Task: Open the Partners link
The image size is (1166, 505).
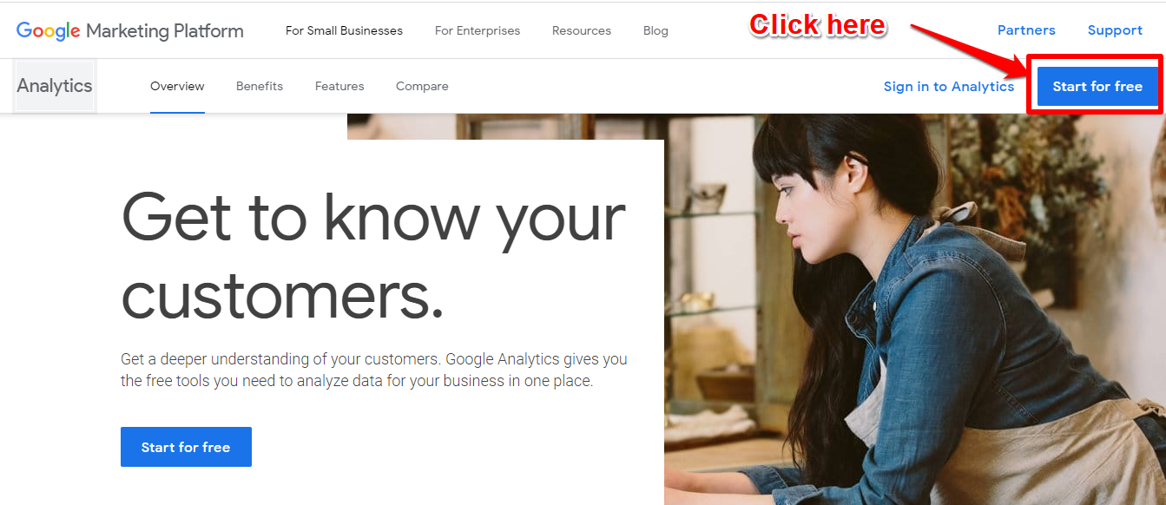Action: pyautogui.click(x=1026, y=30)
